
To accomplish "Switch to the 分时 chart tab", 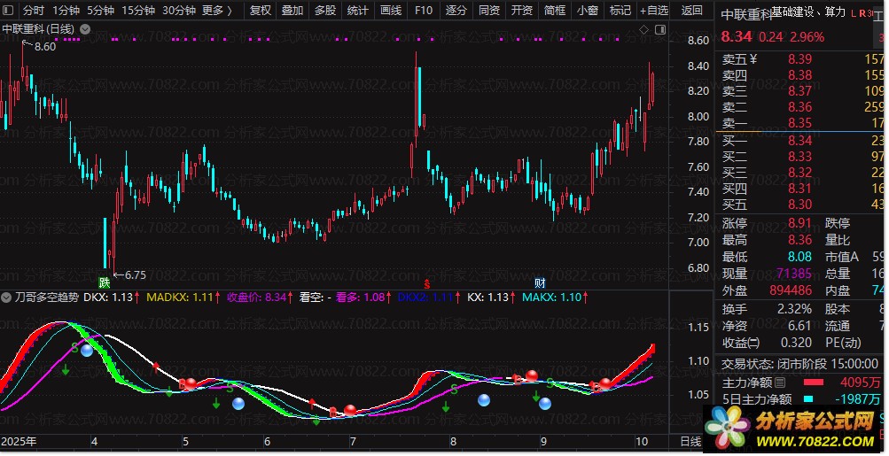I will click(33, 11).
